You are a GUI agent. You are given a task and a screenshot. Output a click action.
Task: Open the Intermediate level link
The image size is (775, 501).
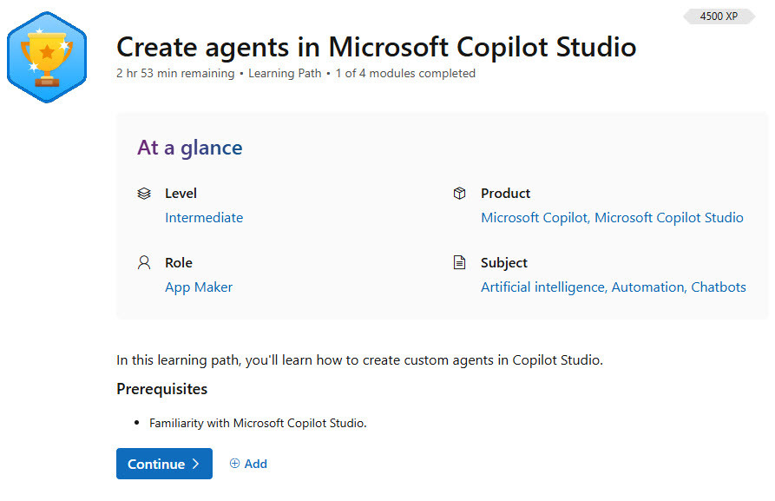coord(204,218)
